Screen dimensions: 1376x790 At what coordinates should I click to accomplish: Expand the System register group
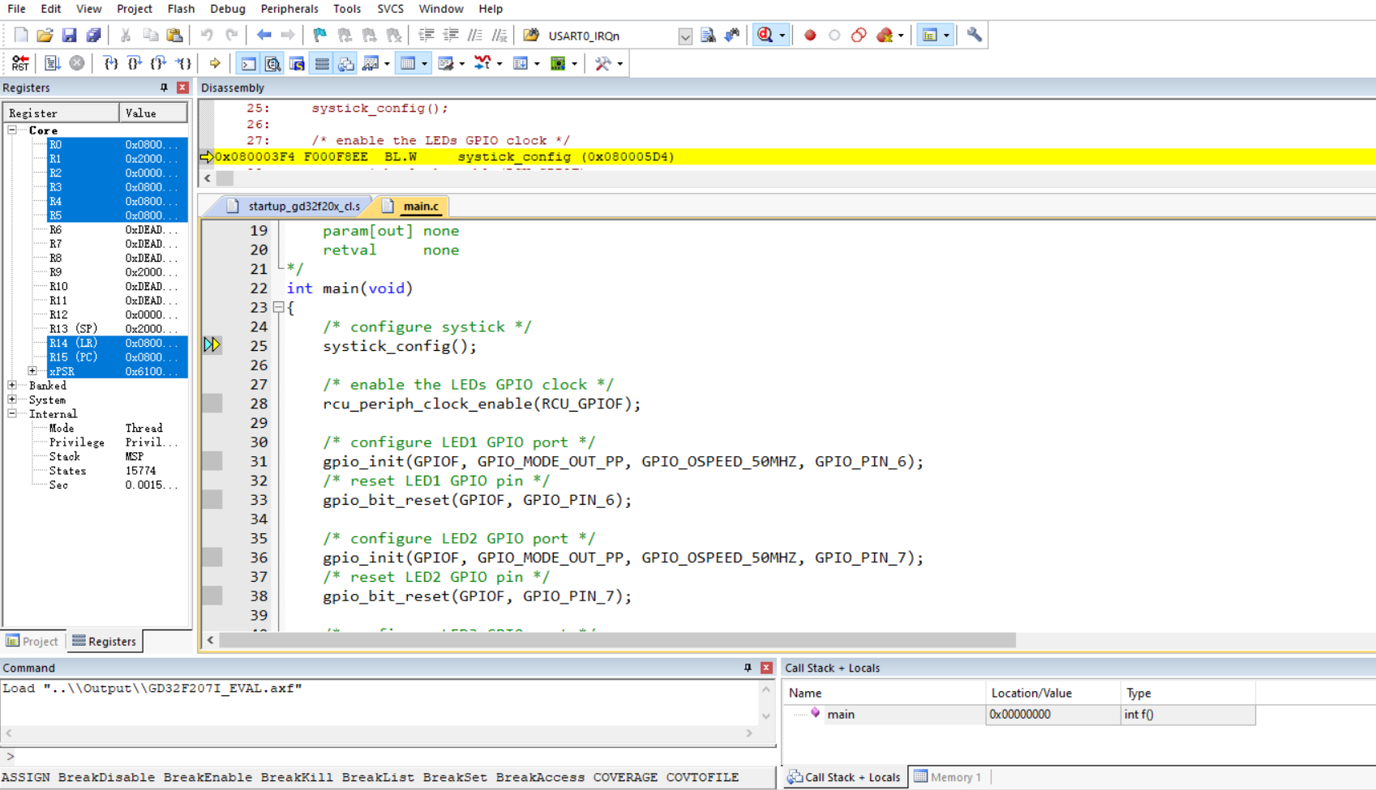coord(12,399)
